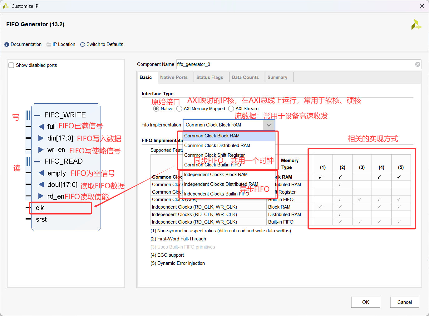This screenshot has width=429, height=316.
Task: Select the clk port on the symbol
Action: point(40,208)
